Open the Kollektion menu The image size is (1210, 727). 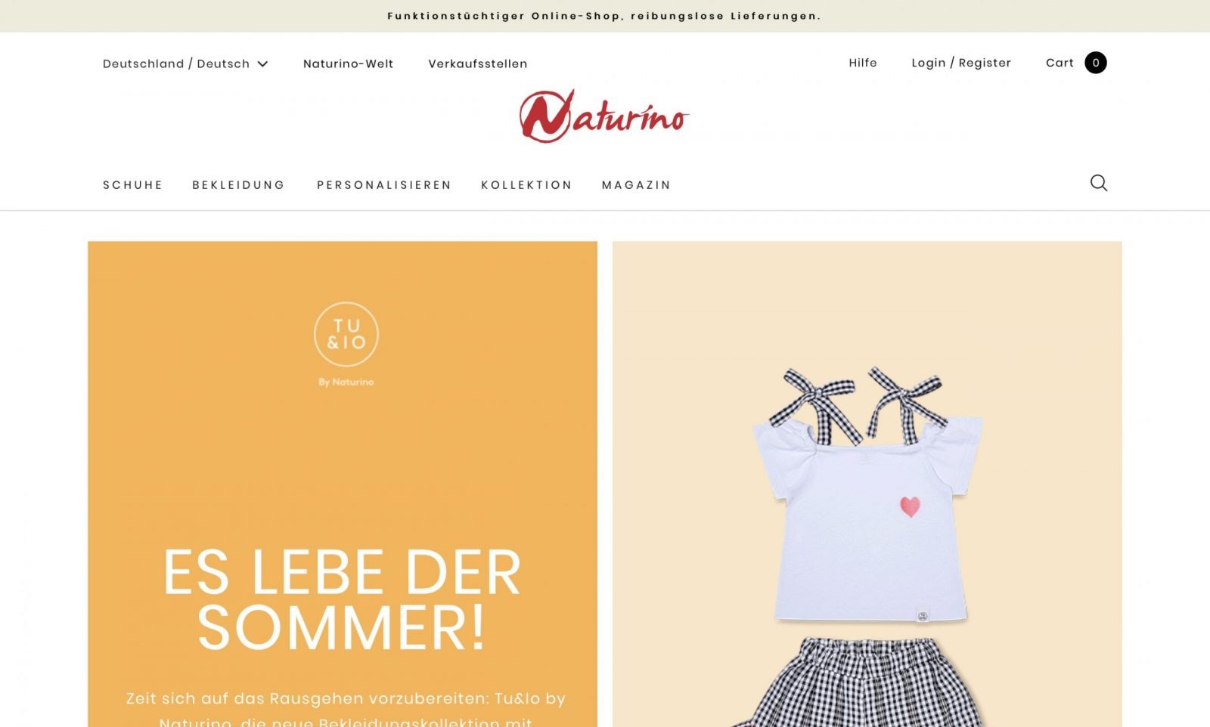[526, 185]
